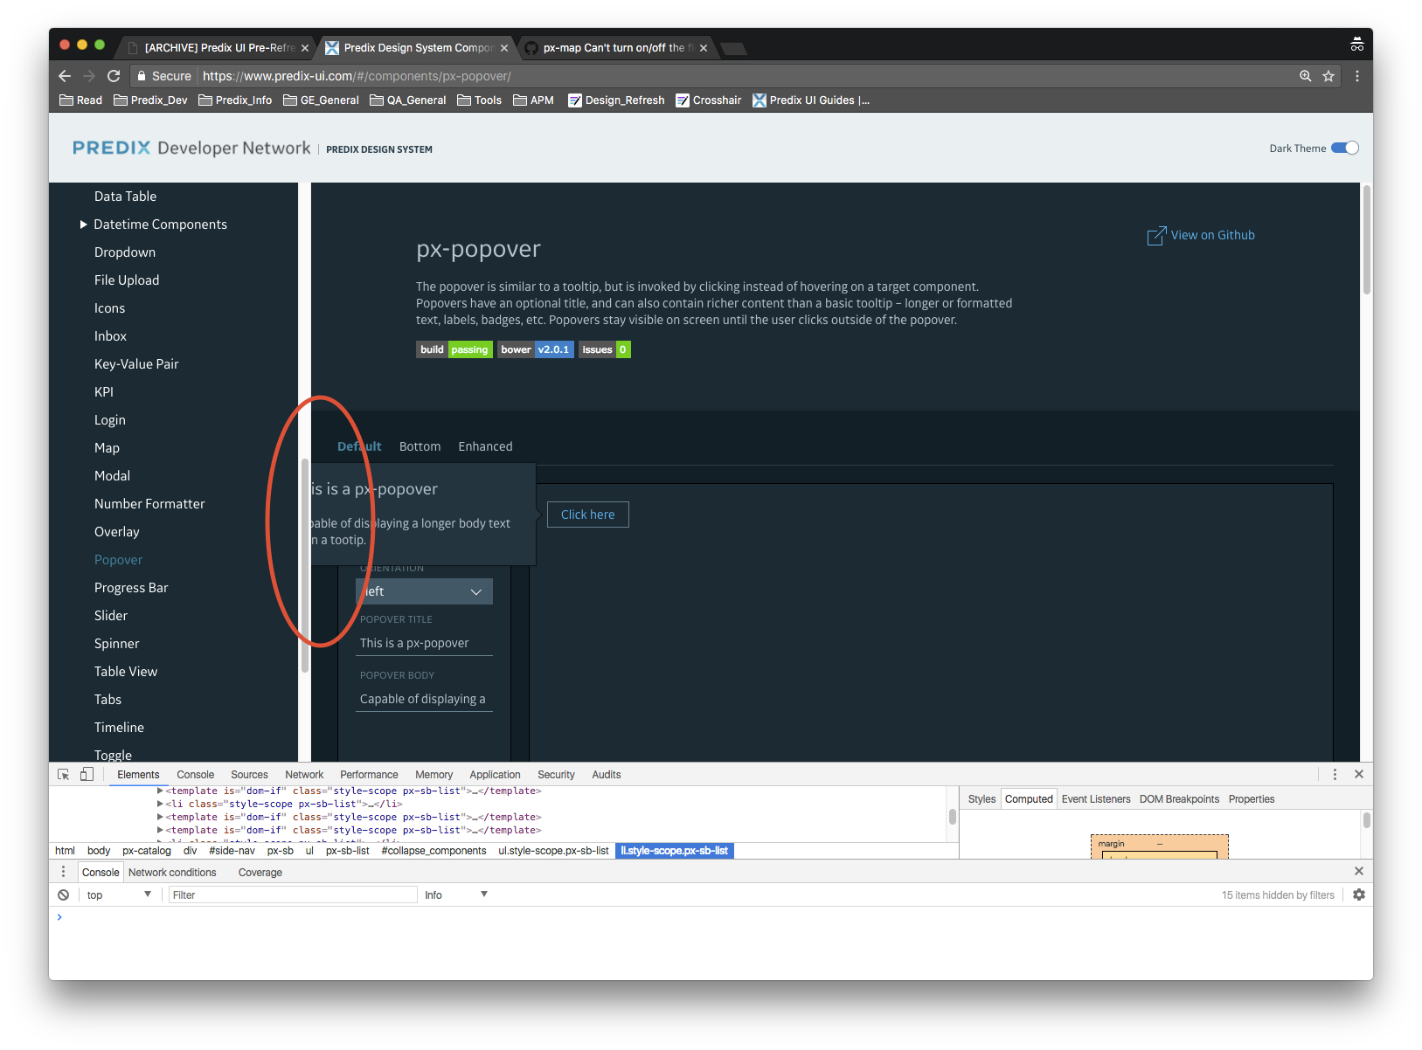Image resolution: width=1422 pixels, height=1050 pixels.
Task: Open the console settings gear icon
Action: (1359, 895)
